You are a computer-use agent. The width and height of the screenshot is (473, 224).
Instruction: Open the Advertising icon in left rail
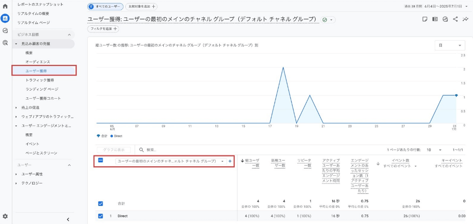tap(5, 43)
